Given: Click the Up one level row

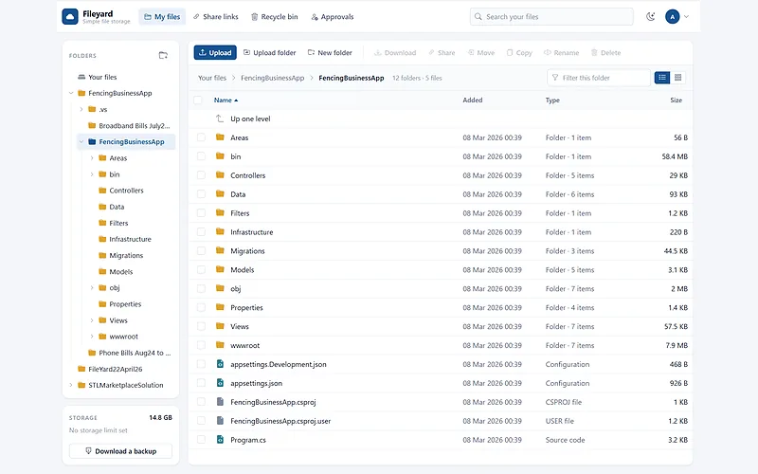Looking at the screenshot, I should (441, 118).
